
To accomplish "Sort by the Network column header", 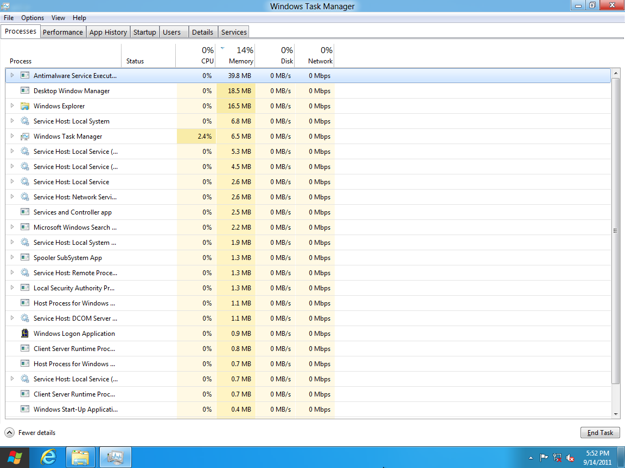I will tap(314, 55).
